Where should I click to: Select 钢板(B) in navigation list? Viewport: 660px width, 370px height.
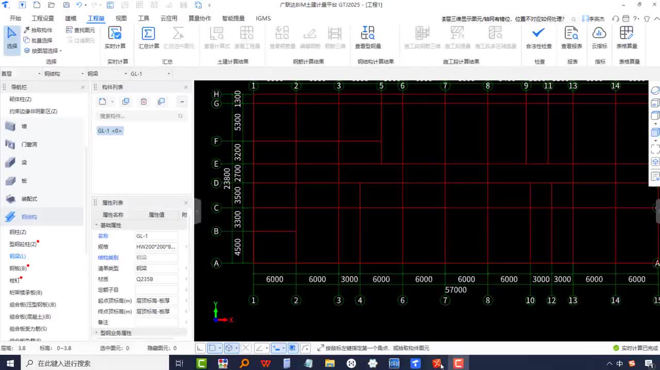18,268
